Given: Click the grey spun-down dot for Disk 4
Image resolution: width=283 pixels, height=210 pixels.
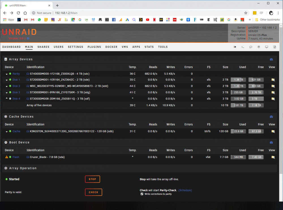Looking at the screenshot, I should click(10, 99).
